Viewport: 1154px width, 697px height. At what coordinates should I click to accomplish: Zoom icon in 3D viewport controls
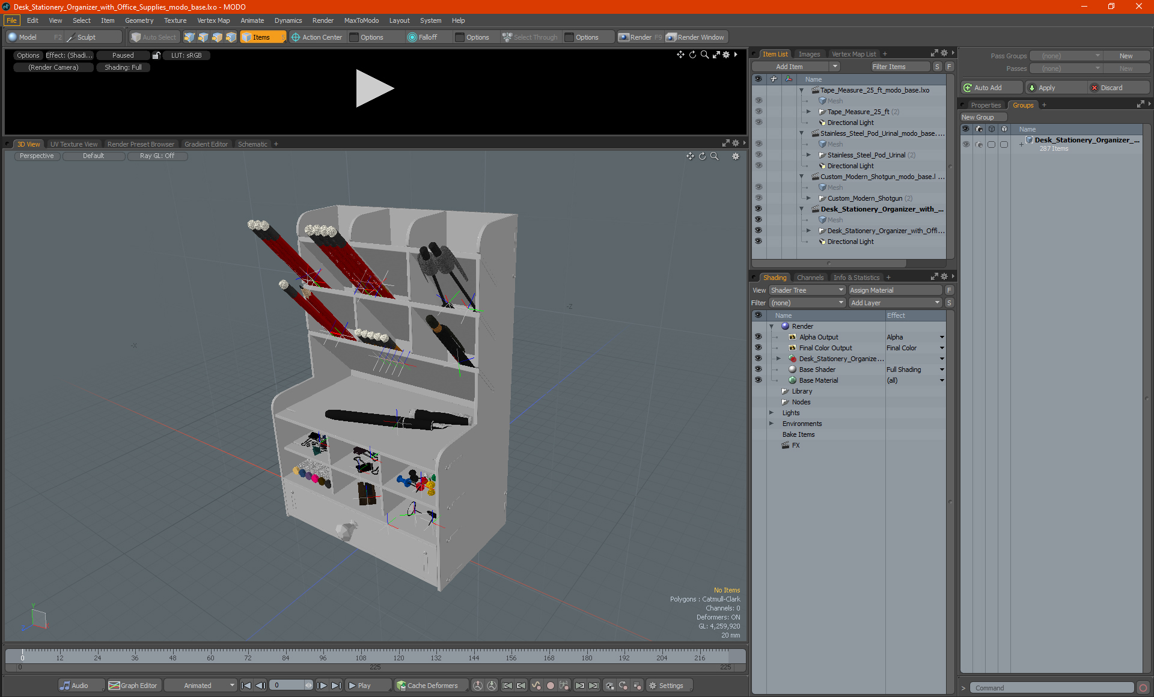click(715, 156)
